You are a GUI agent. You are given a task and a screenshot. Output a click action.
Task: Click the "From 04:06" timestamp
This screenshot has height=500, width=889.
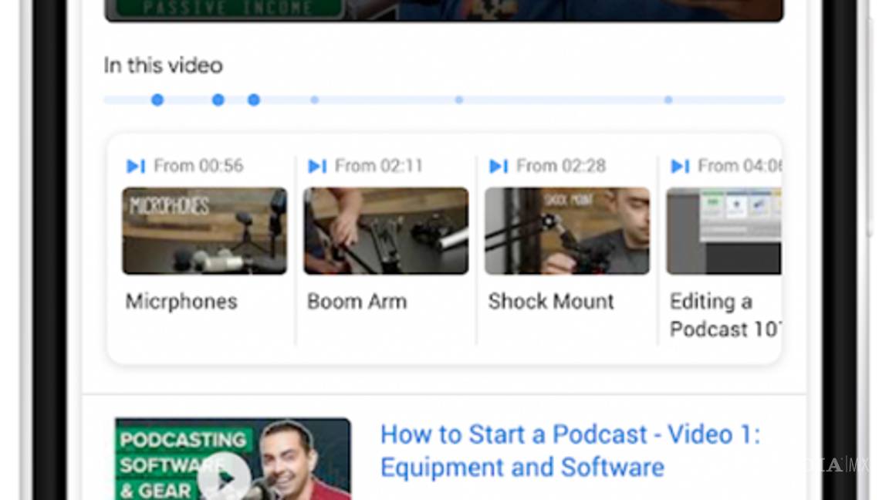click(x=741, y=166)
